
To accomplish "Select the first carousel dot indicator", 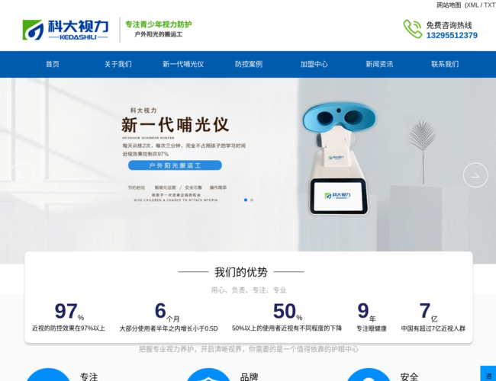I will (x=246, y=200).
